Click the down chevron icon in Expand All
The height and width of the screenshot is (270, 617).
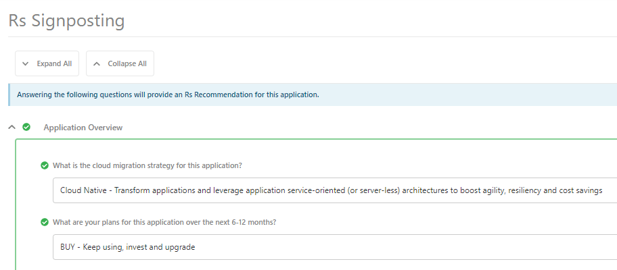(x=26, y=63)
